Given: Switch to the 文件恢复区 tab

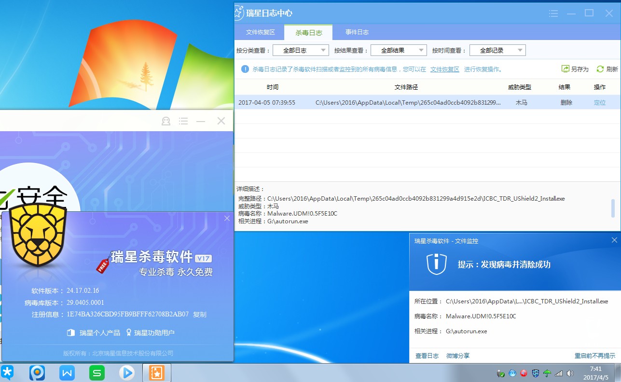Looking at the screenshot, I should click(260, 32).
